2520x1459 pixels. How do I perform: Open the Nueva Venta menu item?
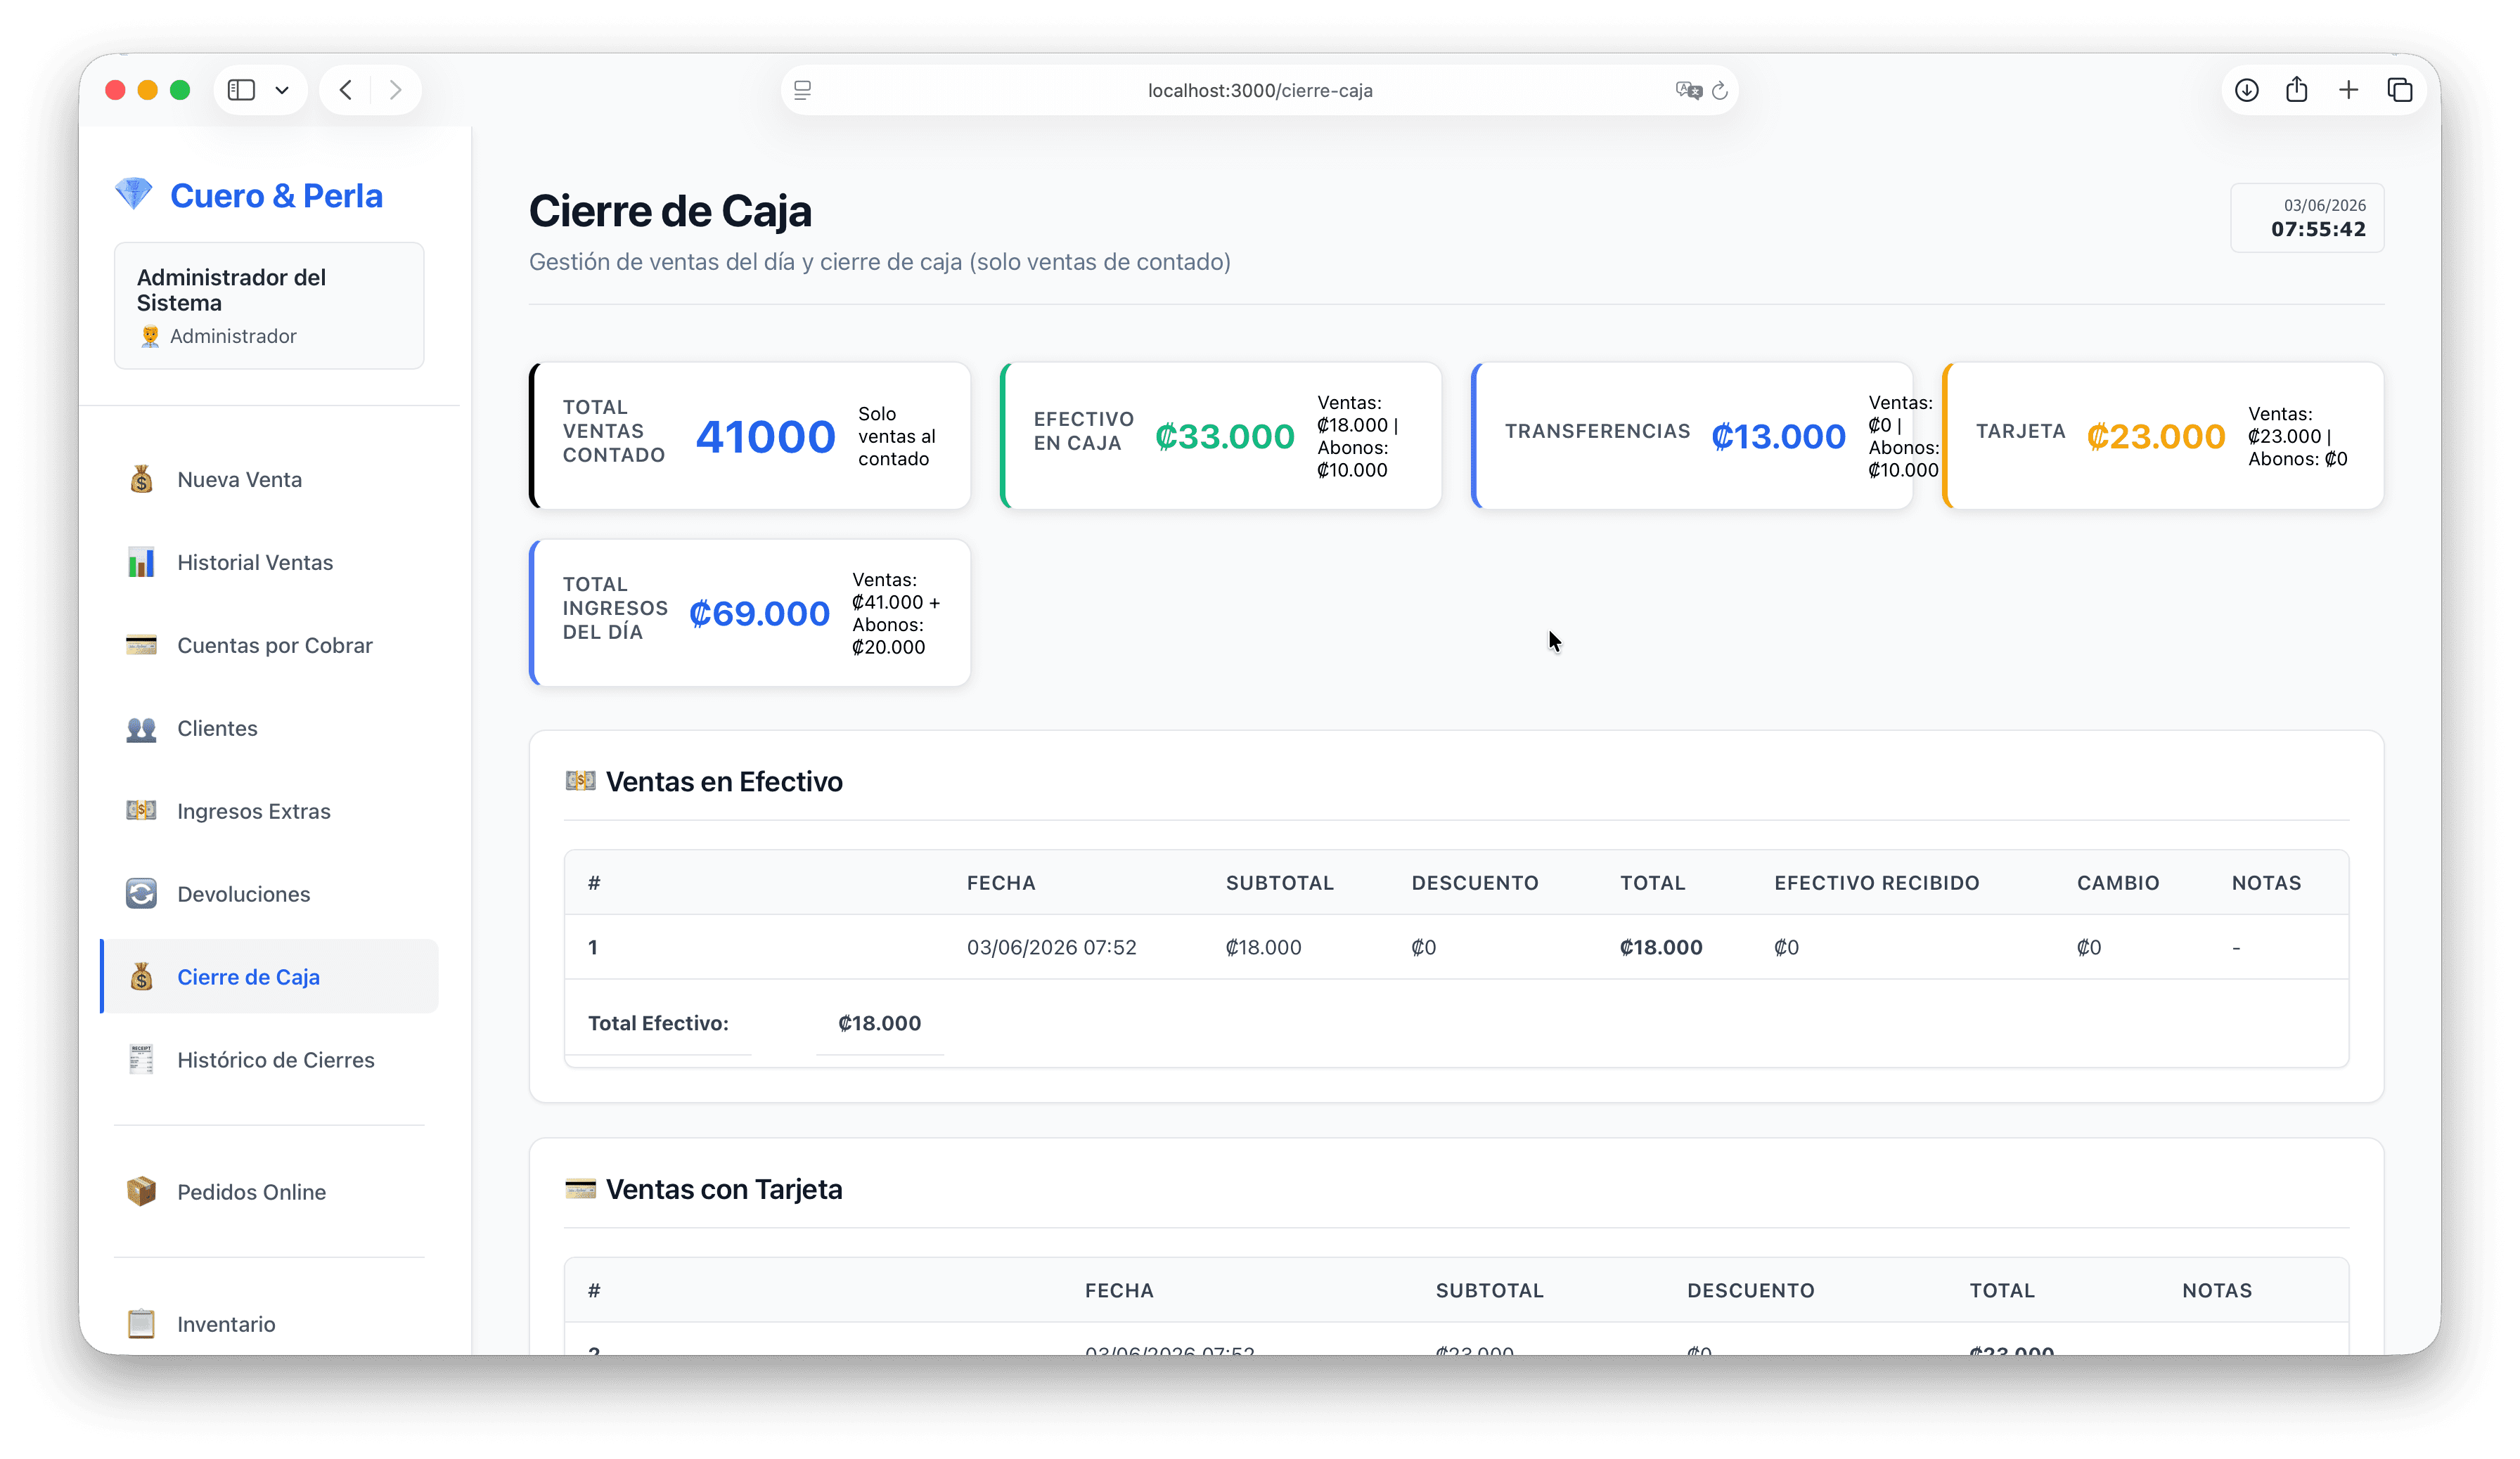[269, 480]
